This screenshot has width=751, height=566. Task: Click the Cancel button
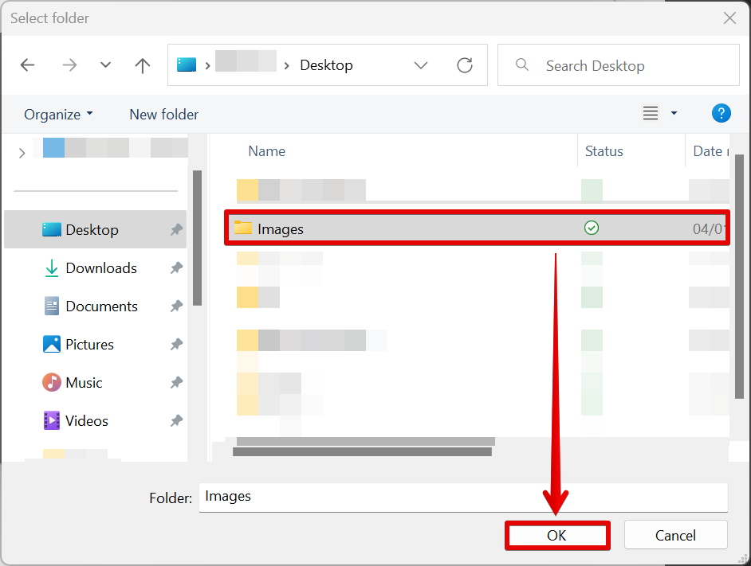click(x=675, y=535)
